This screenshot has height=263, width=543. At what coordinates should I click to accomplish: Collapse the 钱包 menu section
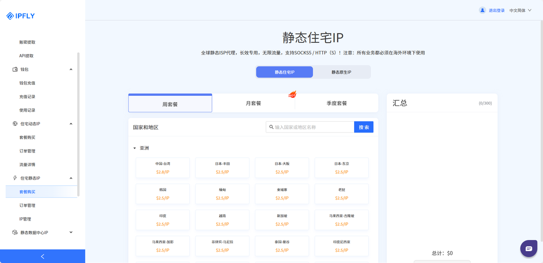click(71, 69)
